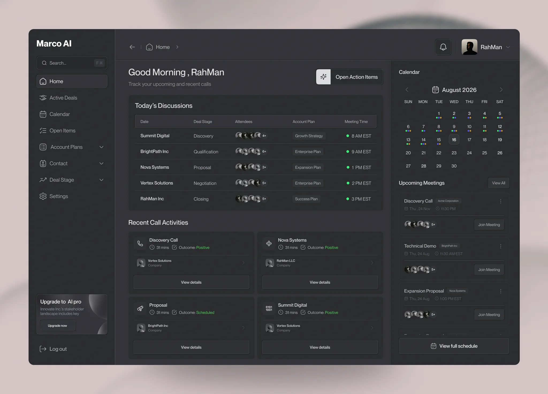View details of Discovery Call activity

pos(191,282)
